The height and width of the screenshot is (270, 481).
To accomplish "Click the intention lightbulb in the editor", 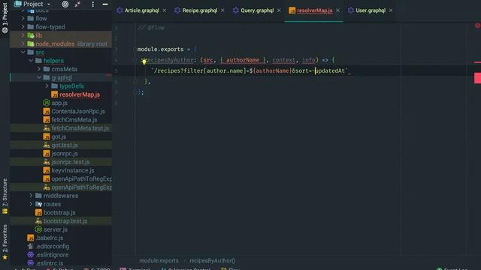I will (x=144, y=61).
